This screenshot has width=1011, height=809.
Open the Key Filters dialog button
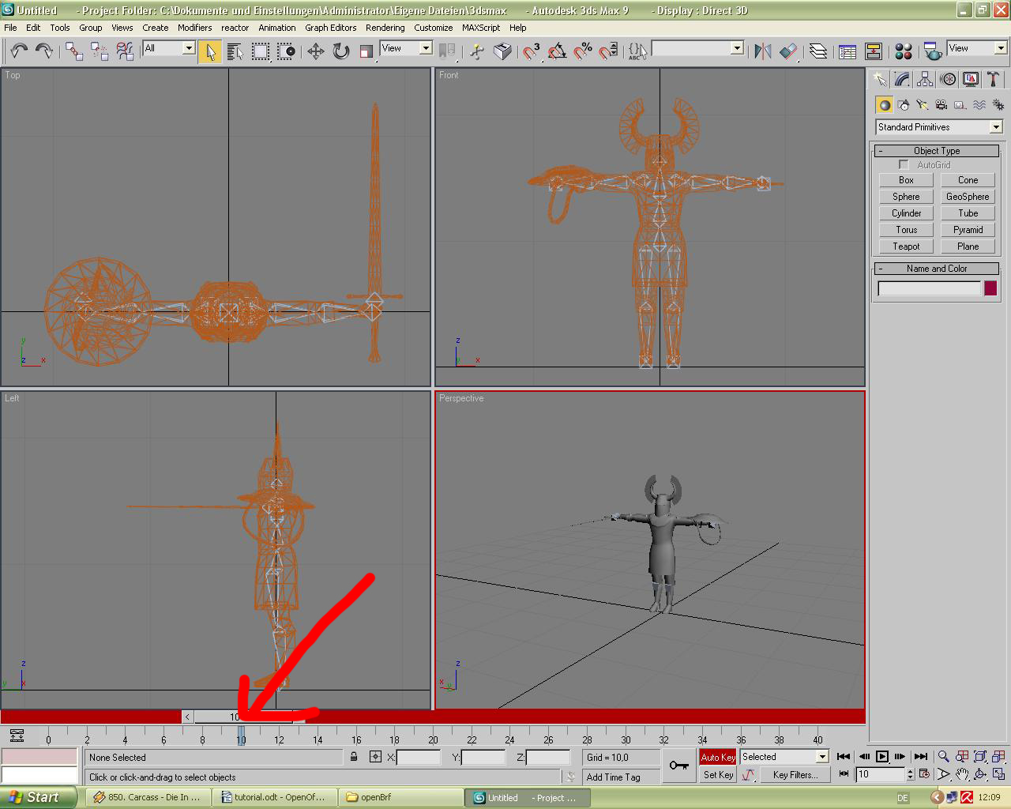[x=795, y=775]
